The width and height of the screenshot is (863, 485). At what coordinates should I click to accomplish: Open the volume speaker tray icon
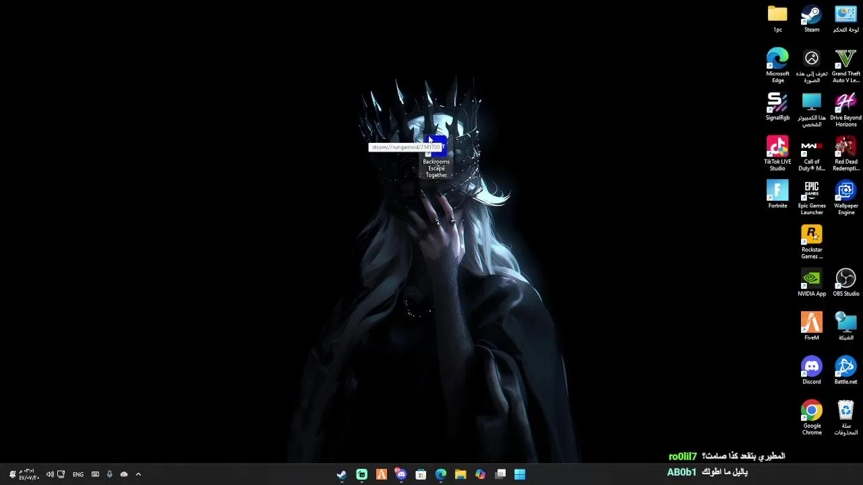[49, 474]
